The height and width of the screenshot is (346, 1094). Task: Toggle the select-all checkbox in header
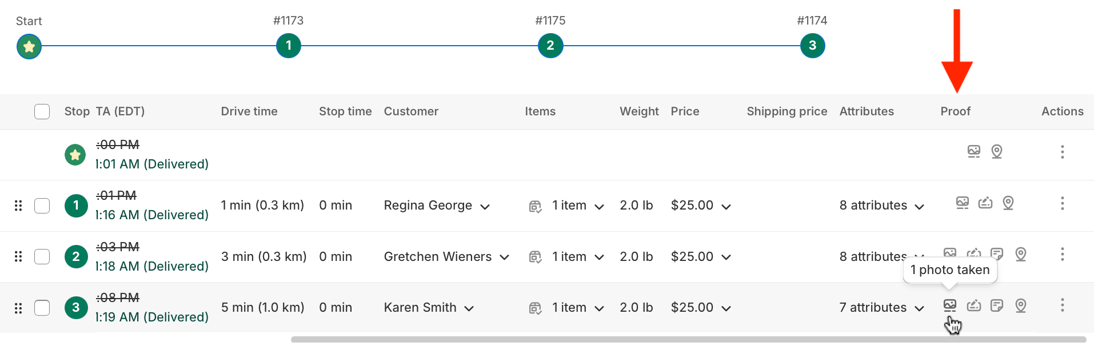tap(42, 111)
